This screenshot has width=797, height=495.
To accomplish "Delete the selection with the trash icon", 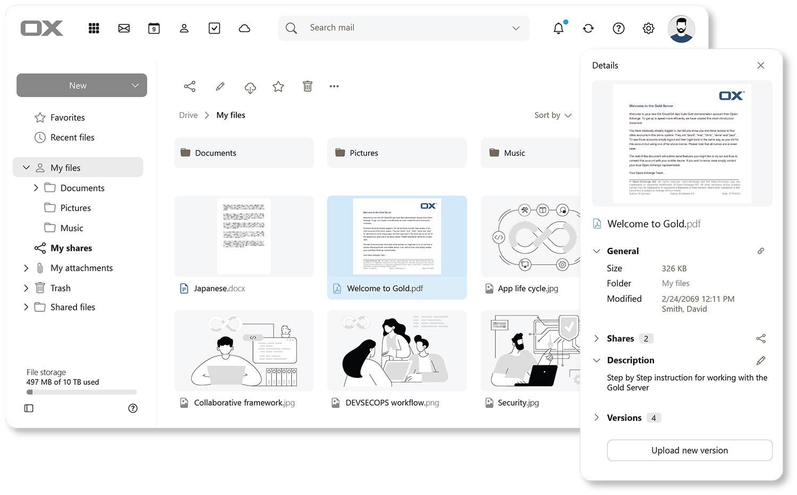I will coord(307,86).
